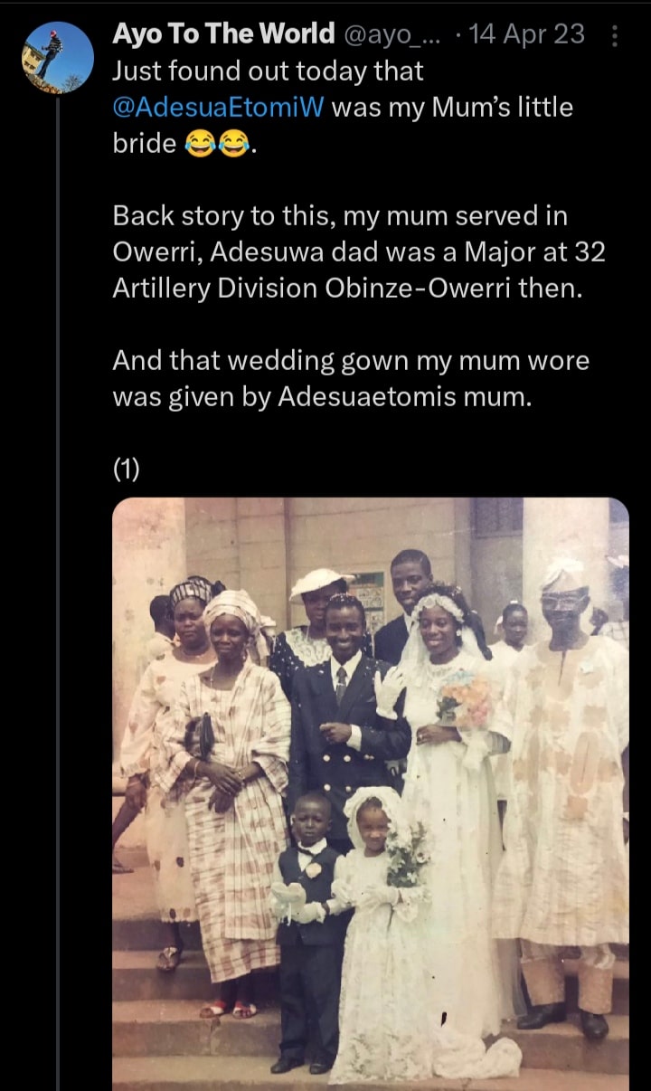651x1091 pixels.
Task: Open the tweet's three-dot more options menu
Action: tap(616, 36)
